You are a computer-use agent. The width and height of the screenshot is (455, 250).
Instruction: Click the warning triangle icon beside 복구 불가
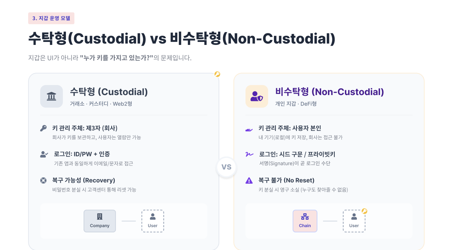(249, 180)
